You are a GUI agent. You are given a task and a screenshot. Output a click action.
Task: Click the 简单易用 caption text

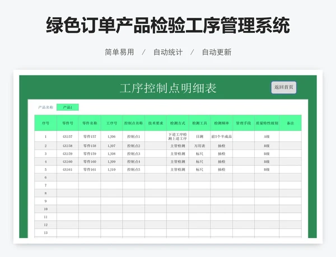click(x=119, y=52)
